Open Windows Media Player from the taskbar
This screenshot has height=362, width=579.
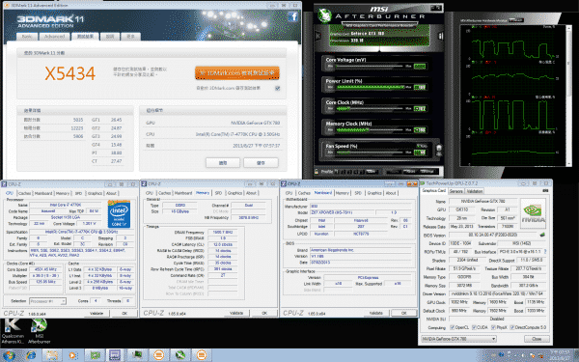pos(72,355)
